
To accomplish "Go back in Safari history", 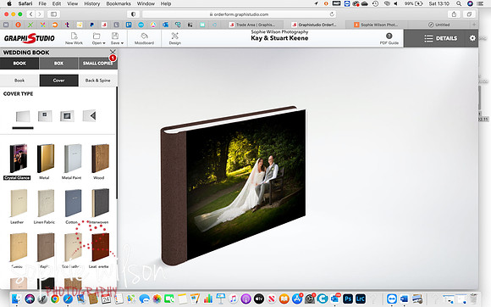I will (x=30, y=14).
